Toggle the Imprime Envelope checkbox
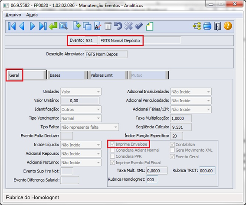Viewport: 246px width, 205px height. (112, 144)
